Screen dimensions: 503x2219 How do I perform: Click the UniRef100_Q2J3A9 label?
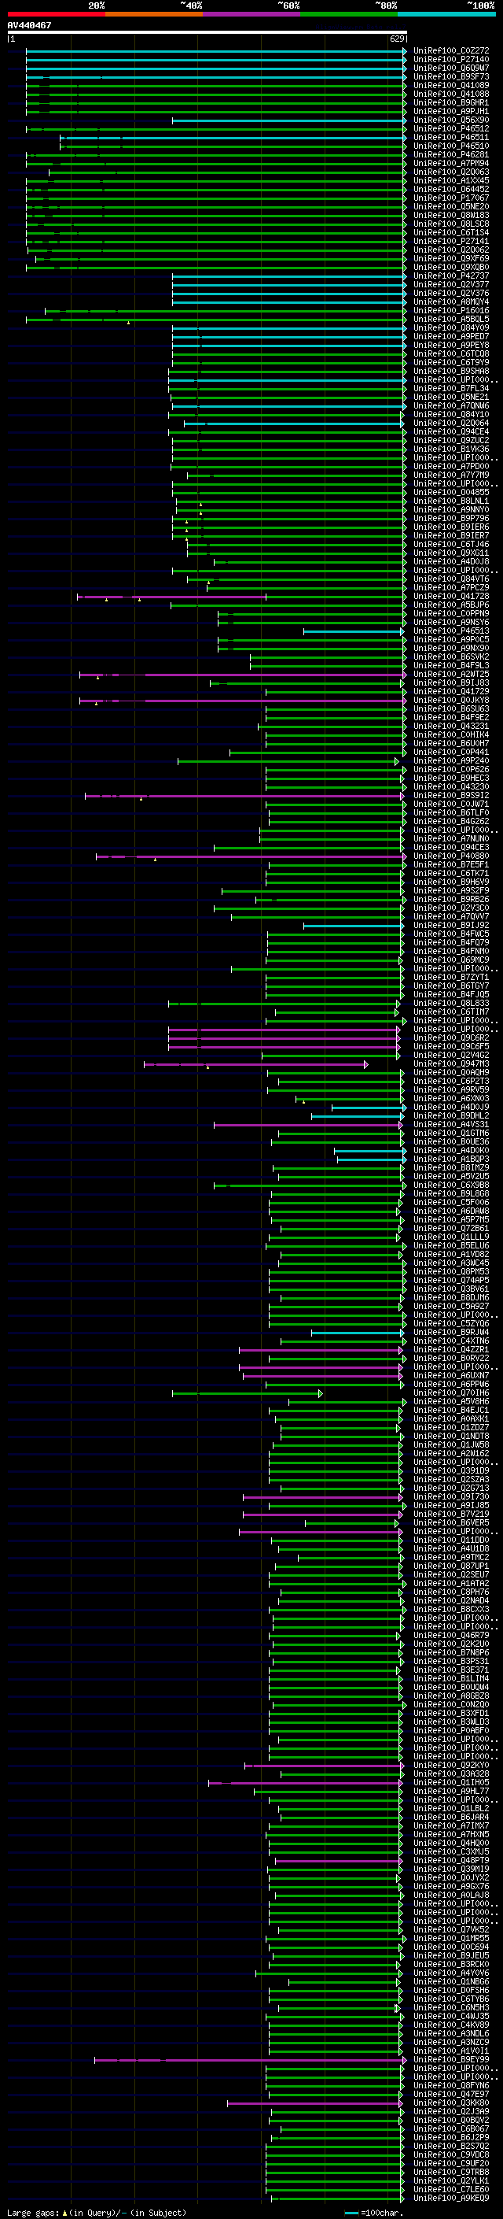click(450, 2111)
